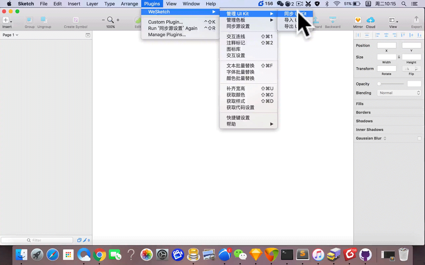This screenshot has width=425, height=265.
Task: Open Sublime Text in the Dock
Action: pos(302,255)
